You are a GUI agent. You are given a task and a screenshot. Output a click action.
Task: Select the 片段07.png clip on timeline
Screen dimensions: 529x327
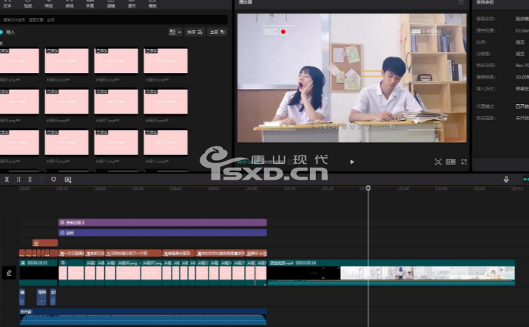pos(151,273)
